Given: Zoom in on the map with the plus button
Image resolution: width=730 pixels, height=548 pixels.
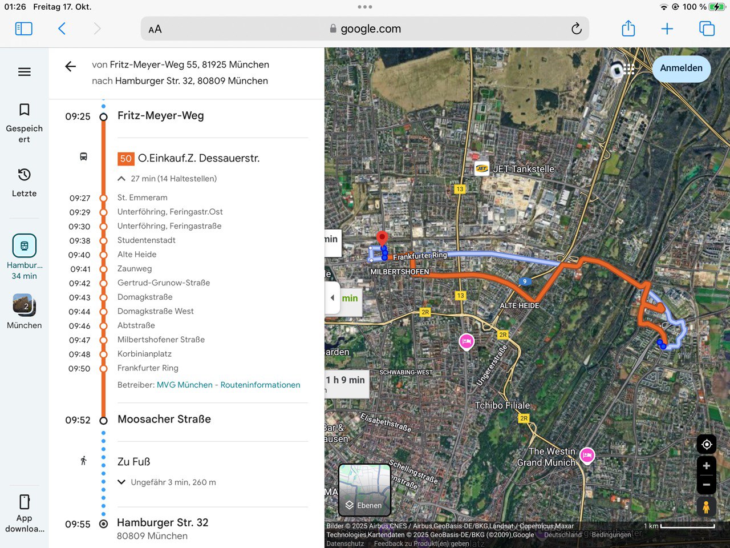Looking at the screenshot, I should click(x=706, y=466).
